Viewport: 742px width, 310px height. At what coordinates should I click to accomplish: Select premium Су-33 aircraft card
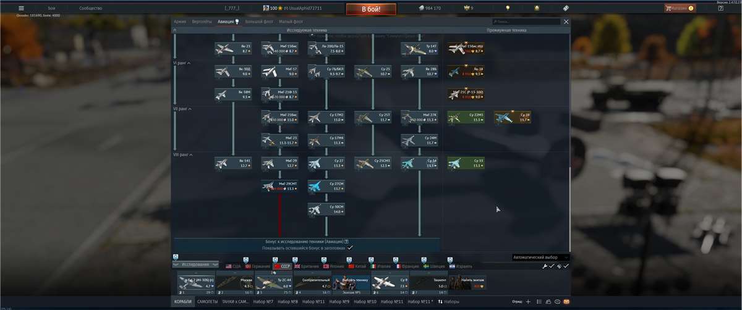coord(466,163)
